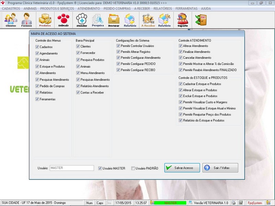The width and height of the screenshot is (275, 206).
Task: Open the A RECEBER menu
Action: 142,8
